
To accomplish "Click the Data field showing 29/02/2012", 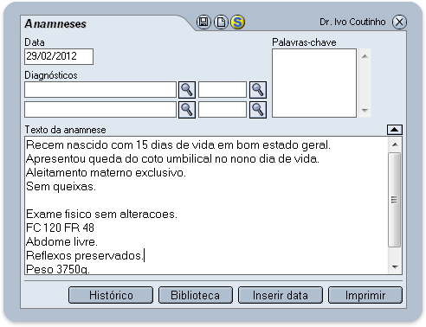I will 59,56.
